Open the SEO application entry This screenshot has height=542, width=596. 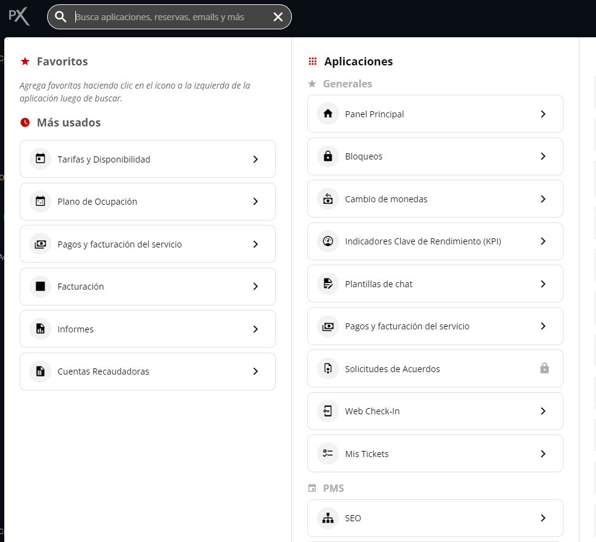(353, 518)
